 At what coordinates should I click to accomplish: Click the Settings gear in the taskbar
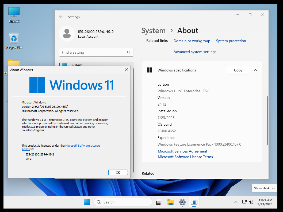[x=182, y=202]
